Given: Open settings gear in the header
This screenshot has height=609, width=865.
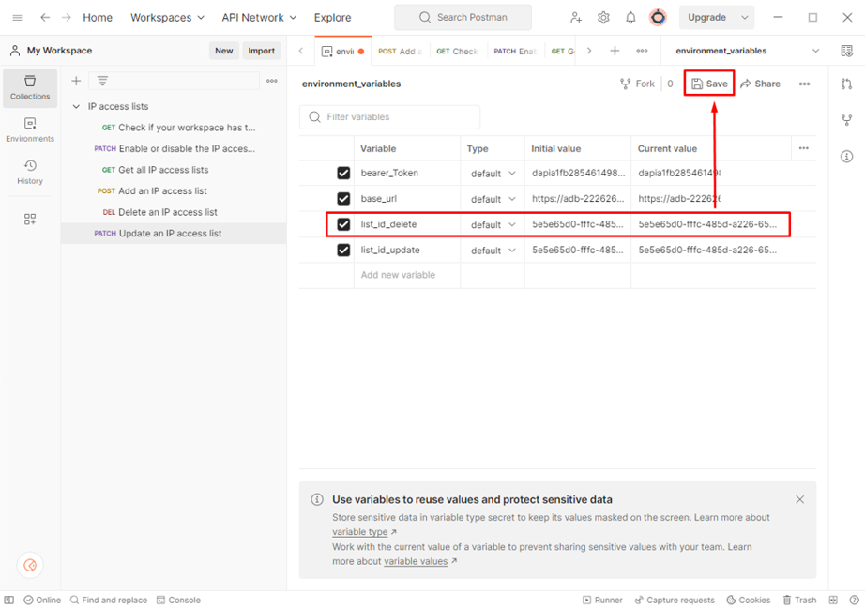Looking at the screenshot, I should (603, 18).
